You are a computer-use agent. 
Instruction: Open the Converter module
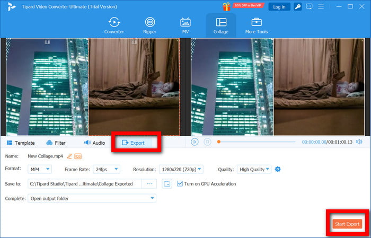pos(114,25)
